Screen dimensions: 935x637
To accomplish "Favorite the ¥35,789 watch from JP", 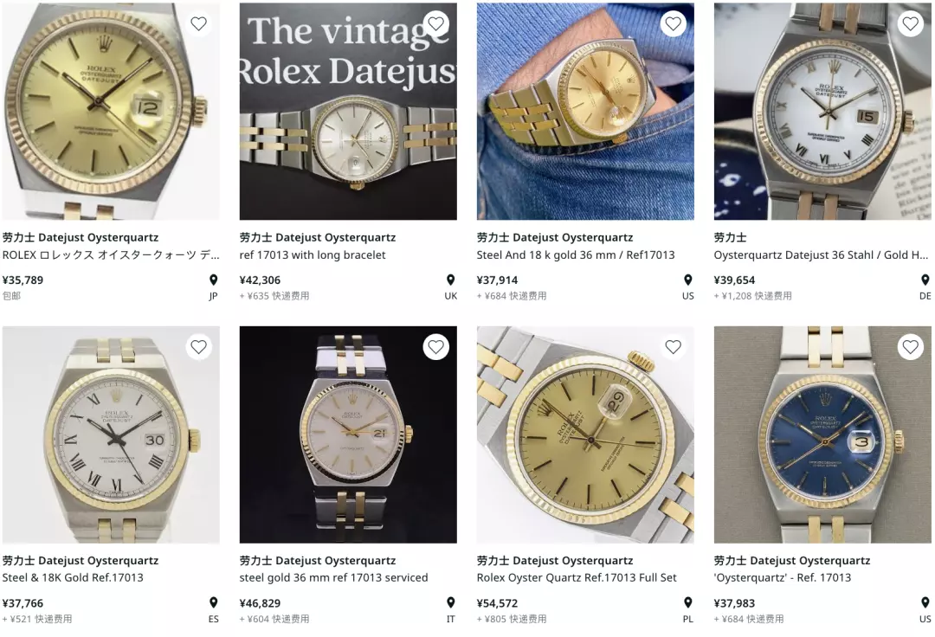I will [198, 24].
